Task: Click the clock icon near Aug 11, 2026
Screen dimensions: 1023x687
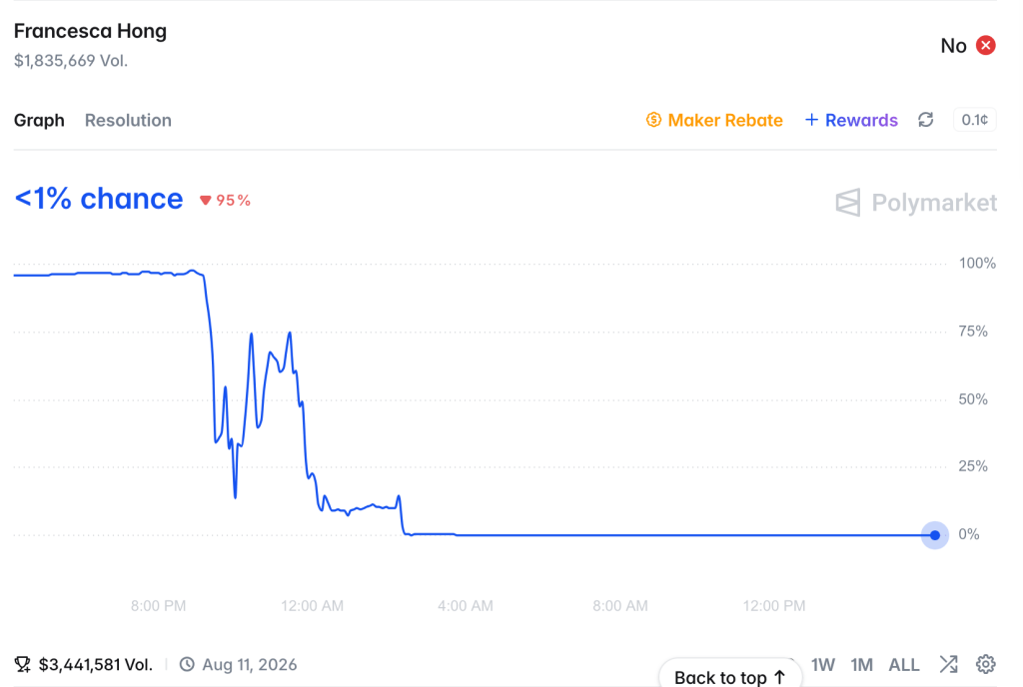Action: click(187, 664)
